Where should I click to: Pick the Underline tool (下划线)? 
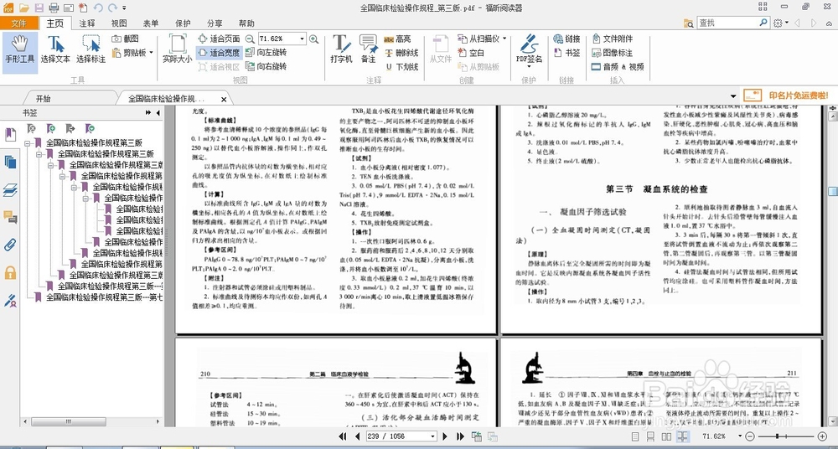point(401,67)
